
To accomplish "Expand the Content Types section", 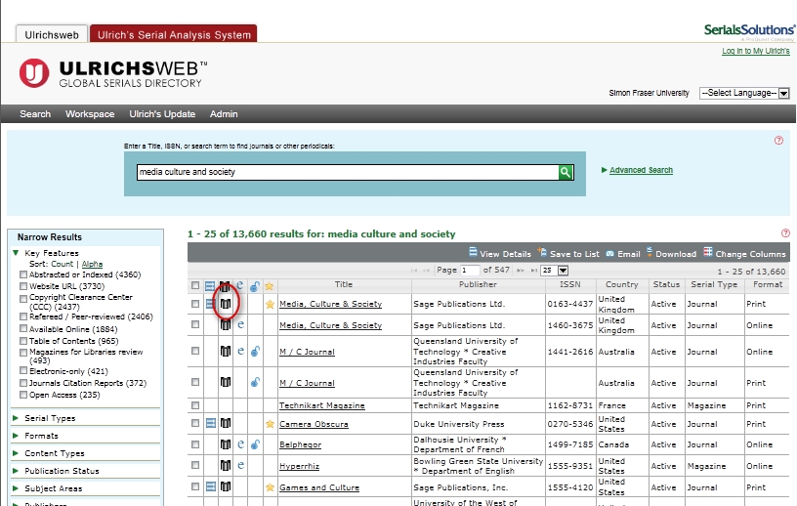I will [16, 453].
